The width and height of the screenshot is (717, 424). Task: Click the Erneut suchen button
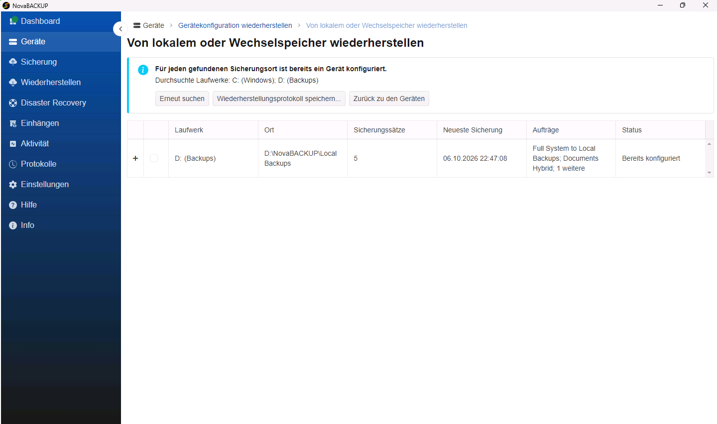[182, 99]
